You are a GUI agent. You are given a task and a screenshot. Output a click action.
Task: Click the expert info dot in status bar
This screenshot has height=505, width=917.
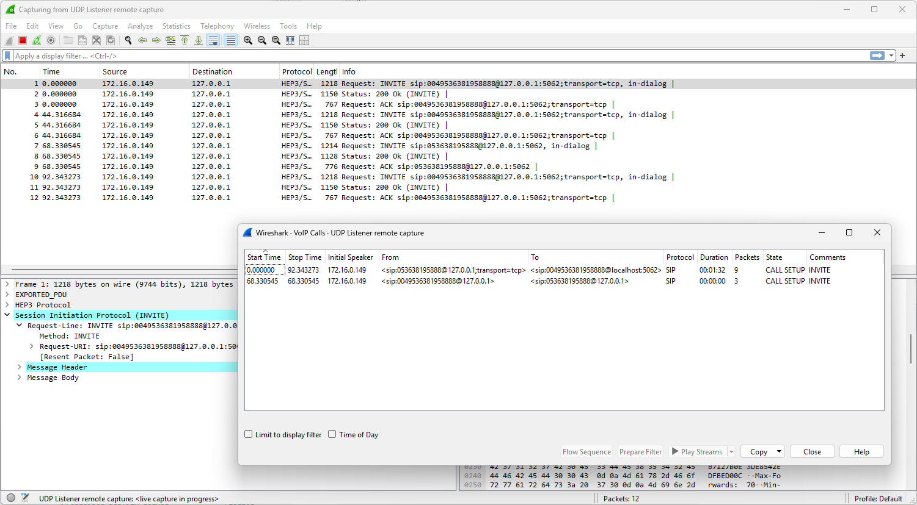click(x=10, y=498)
